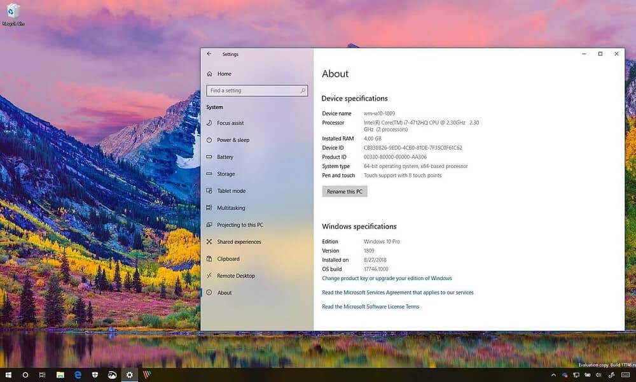Read the Microsoft Software License Terms
636x382 pixels.
click(371, 306)
